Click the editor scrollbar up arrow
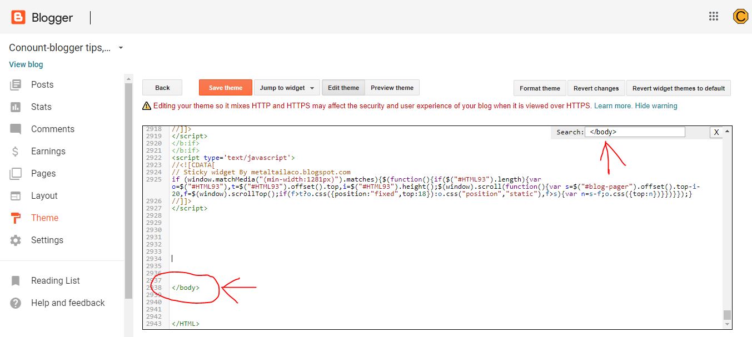 click(728, 130)
